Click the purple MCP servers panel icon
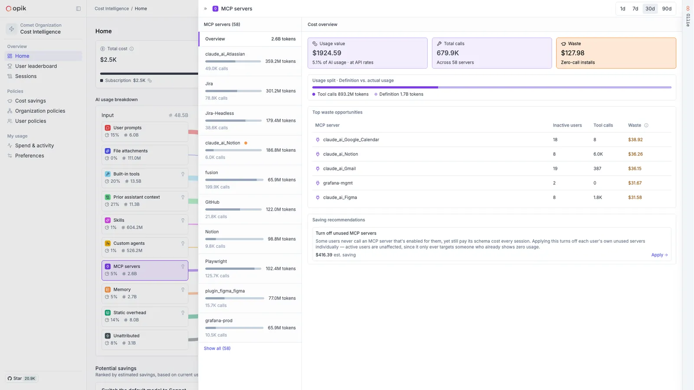Screen dimensions: 694x390 click(215, 9)
